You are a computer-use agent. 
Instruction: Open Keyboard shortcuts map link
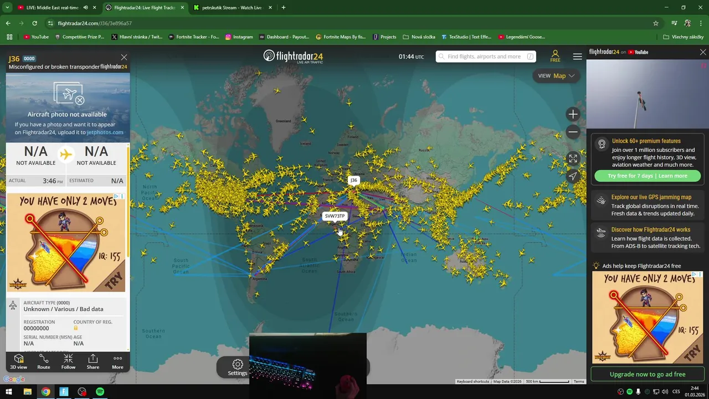pyautogui.click(x=473, y=381)
